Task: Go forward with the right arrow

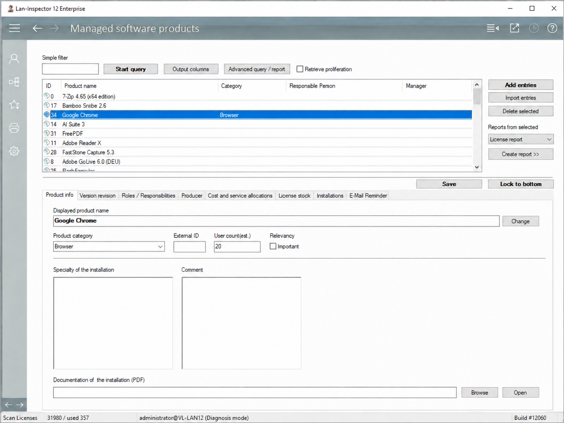Action: tap(54, 28)
